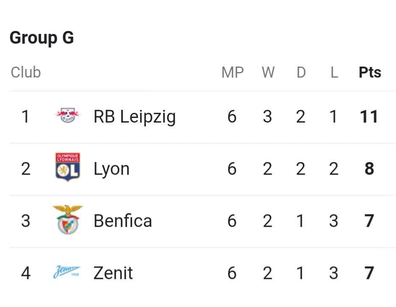Open Benfica team name

(123, 221)
